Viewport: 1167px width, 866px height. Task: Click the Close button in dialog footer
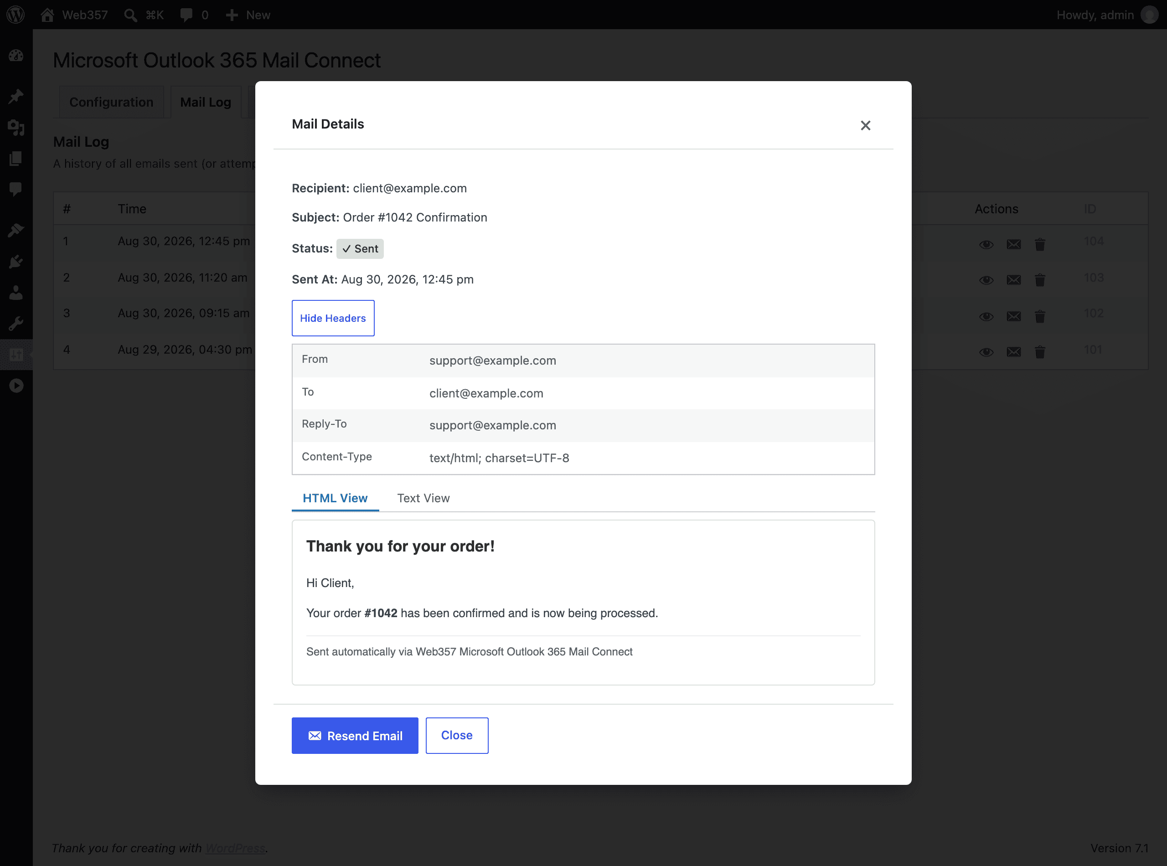(457, 736)
